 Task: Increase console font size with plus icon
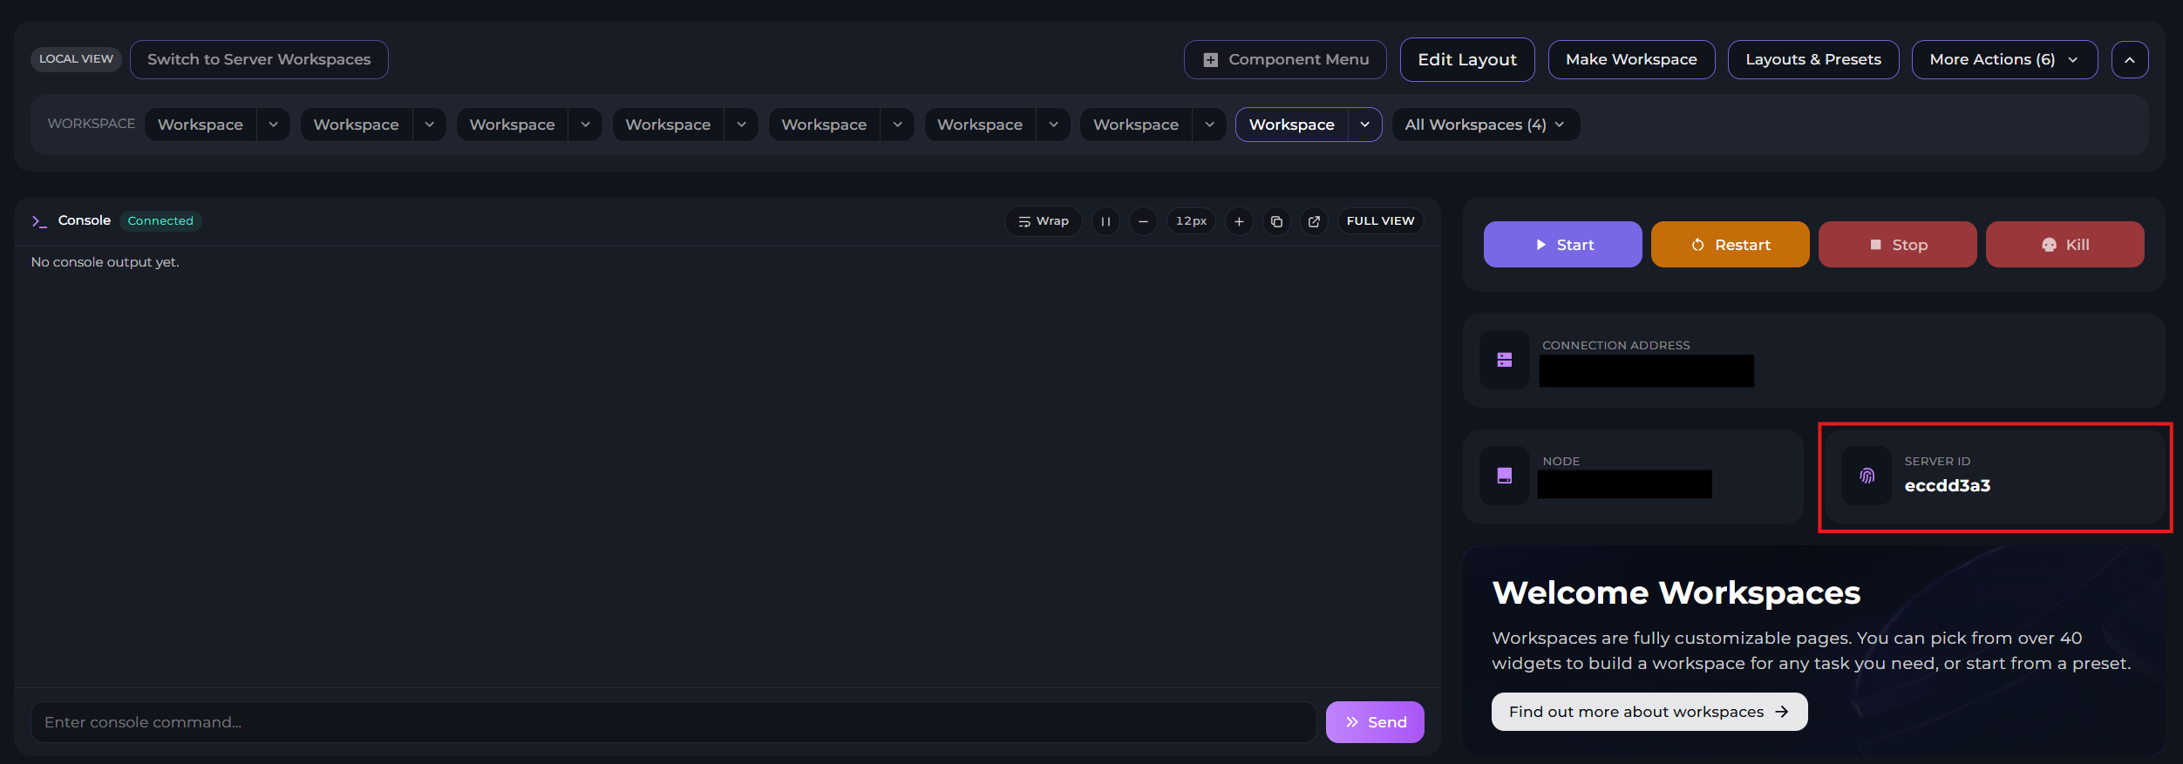pos(1239,221)
